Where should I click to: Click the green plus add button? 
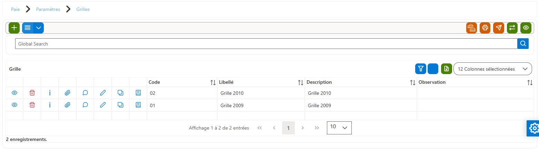[14, 28]
